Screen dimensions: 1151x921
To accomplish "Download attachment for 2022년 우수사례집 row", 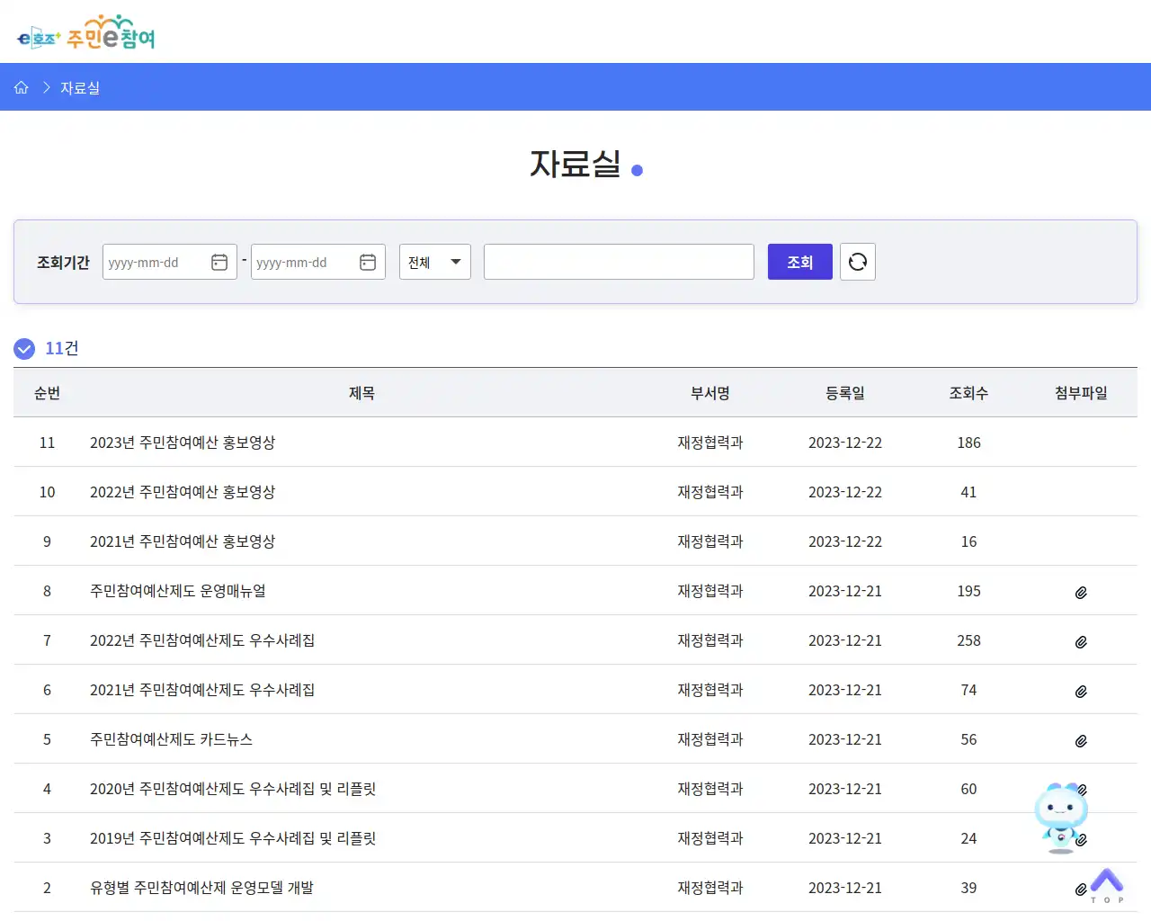I will click(x=1081, y=642).
